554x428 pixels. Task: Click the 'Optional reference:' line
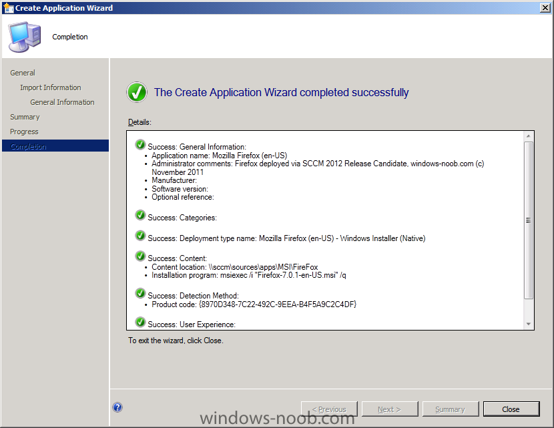pos(183,197)
